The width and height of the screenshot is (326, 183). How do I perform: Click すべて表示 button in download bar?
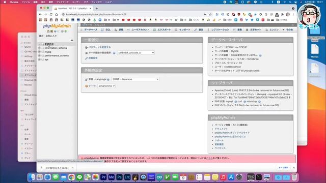pos(283,167)
